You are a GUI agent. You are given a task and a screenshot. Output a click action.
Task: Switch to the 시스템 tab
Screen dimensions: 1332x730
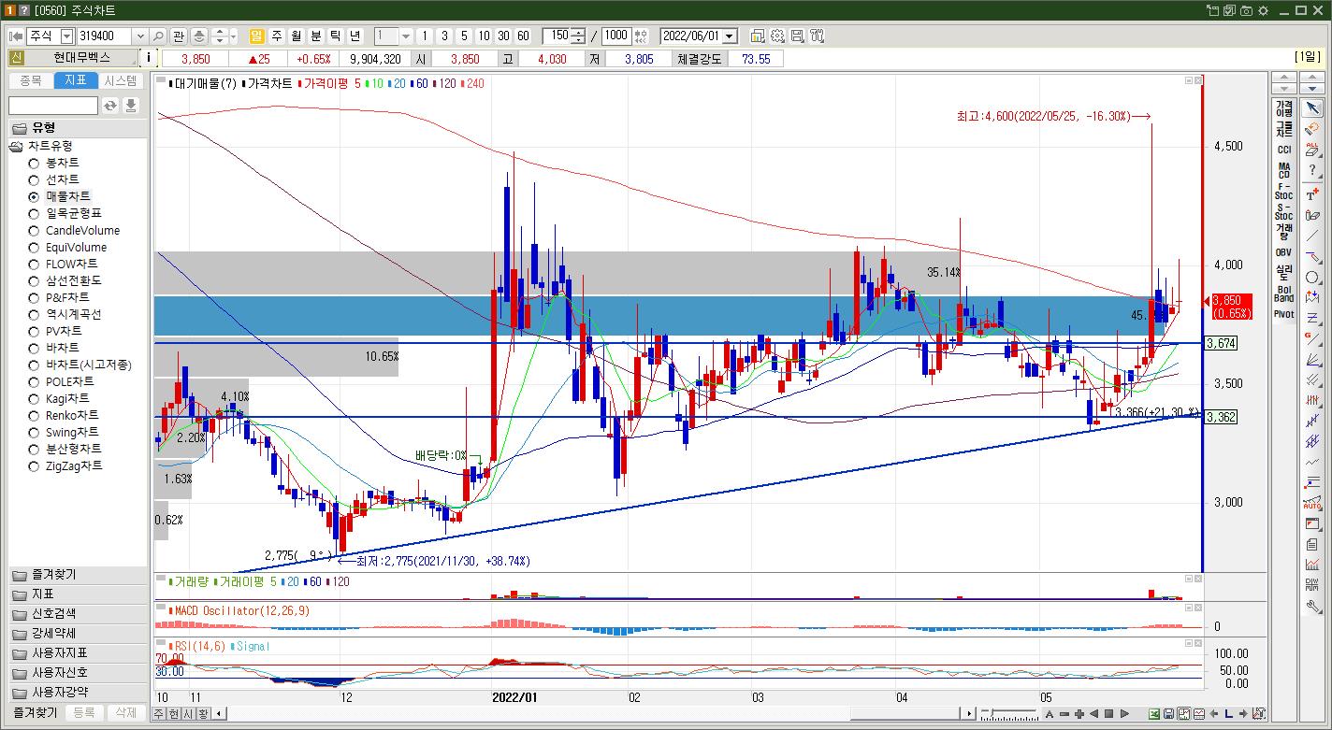coord(121,80)
